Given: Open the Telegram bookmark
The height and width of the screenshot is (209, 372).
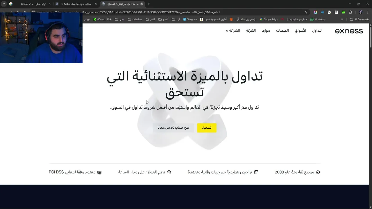Looking at the screenshot, I should tap(190, 19).
